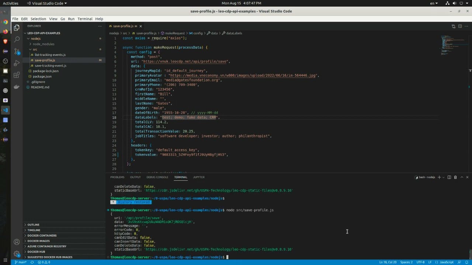The width and height of the screenshot is (472, 265).
Task: Open the Run and Debug view
Action: tap(17, 63)
